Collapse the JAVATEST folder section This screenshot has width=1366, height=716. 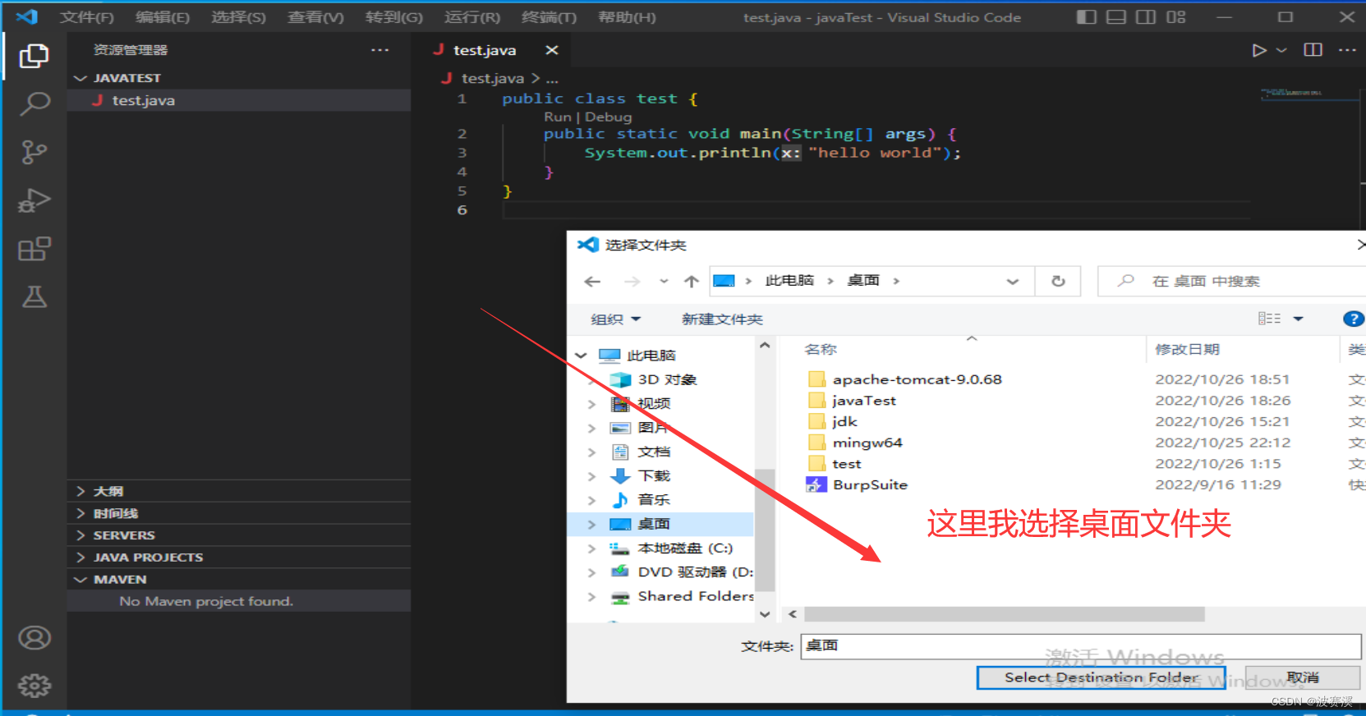tap(238, 78)
